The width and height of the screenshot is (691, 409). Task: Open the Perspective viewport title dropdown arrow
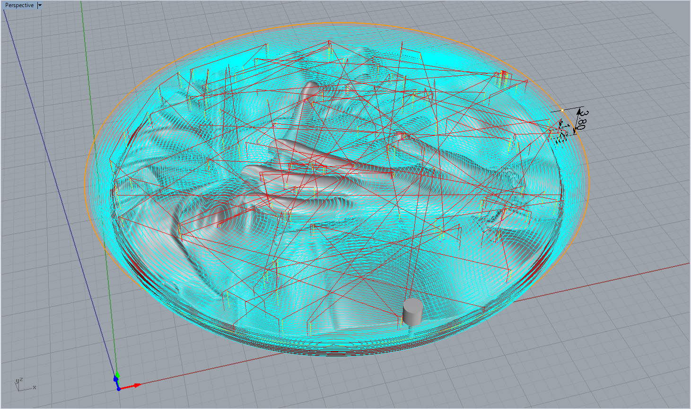40,5
